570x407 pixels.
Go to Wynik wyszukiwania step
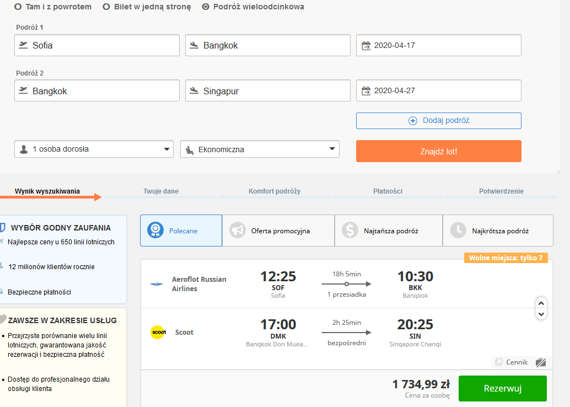(47, 191)
